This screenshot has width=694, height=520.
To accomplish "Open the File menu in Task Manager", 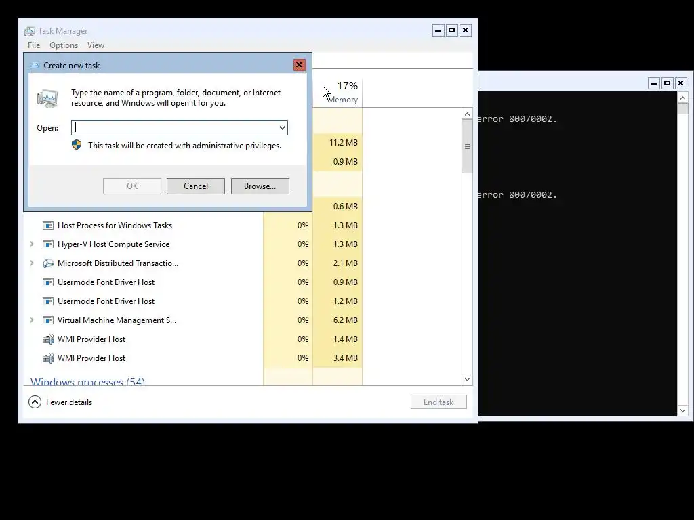I will pos(34,45).
